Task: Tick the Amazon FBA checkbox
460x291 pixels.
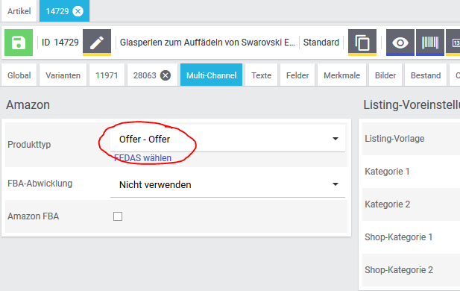Action: pyautogui.click(x=118, y=216)
